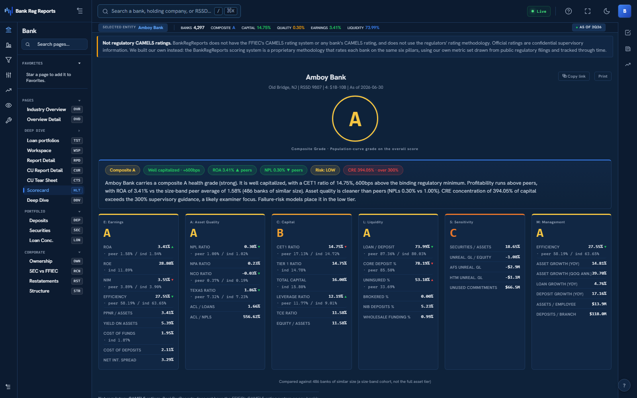Viewport: 637px width, 398px height.
Task: Open the trending arrow icon in right rail
Action: pos(628,64)
